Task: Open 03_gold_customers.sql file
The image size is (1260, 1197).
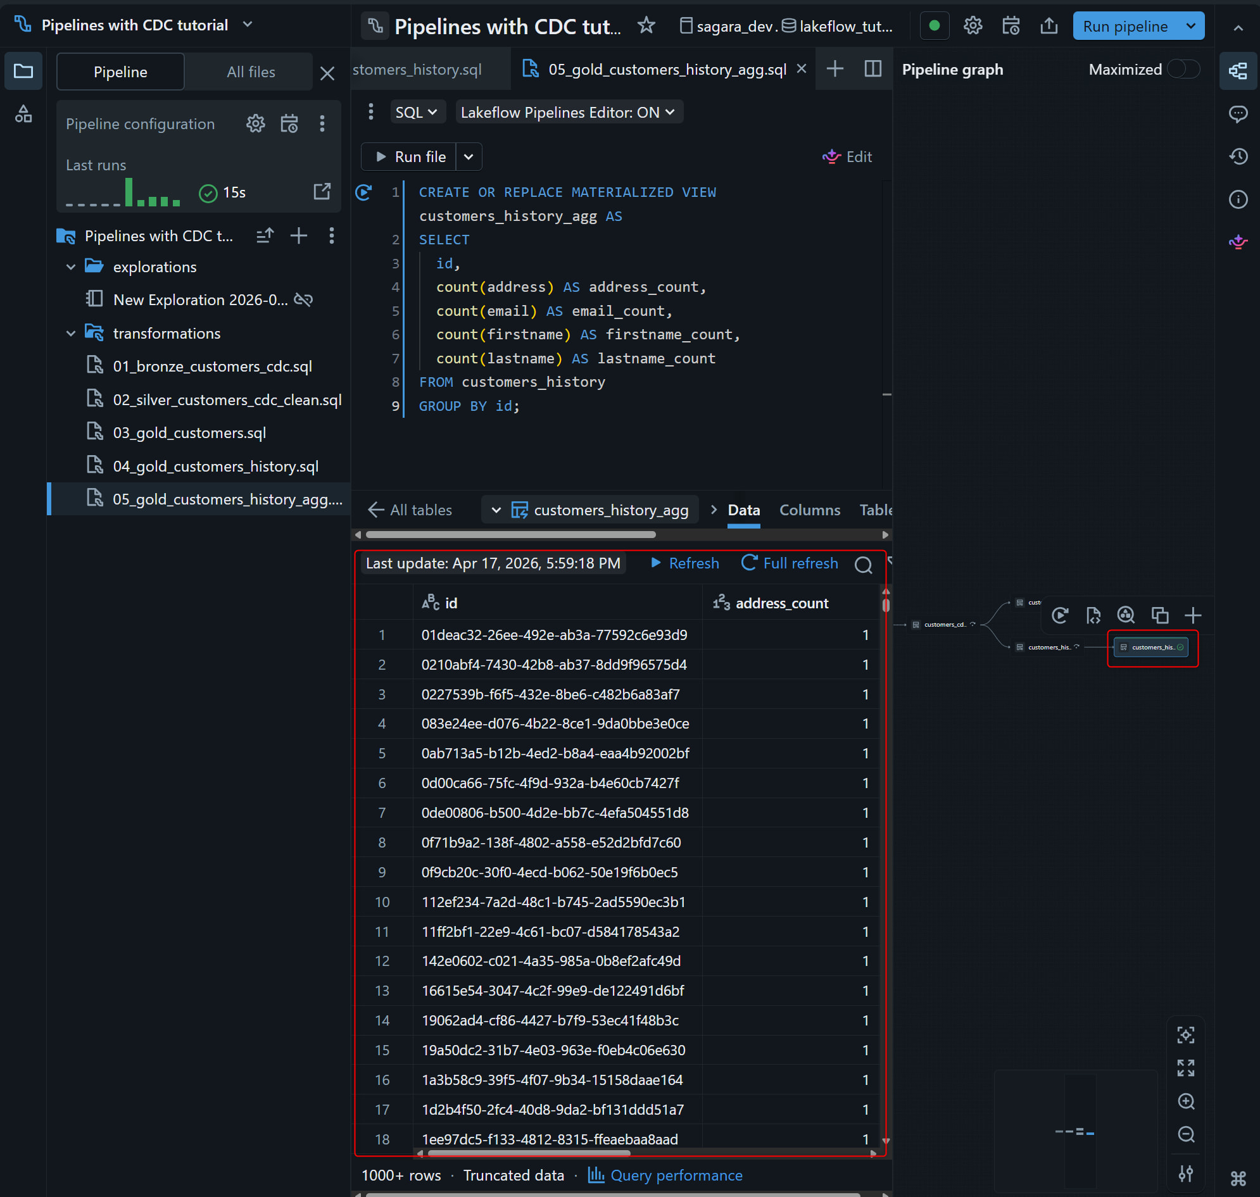Action: coord(189,432)
